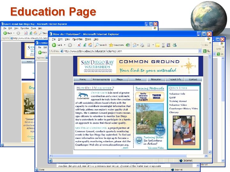Click the Quality Assurance Program Plan button

pos(143,97)
